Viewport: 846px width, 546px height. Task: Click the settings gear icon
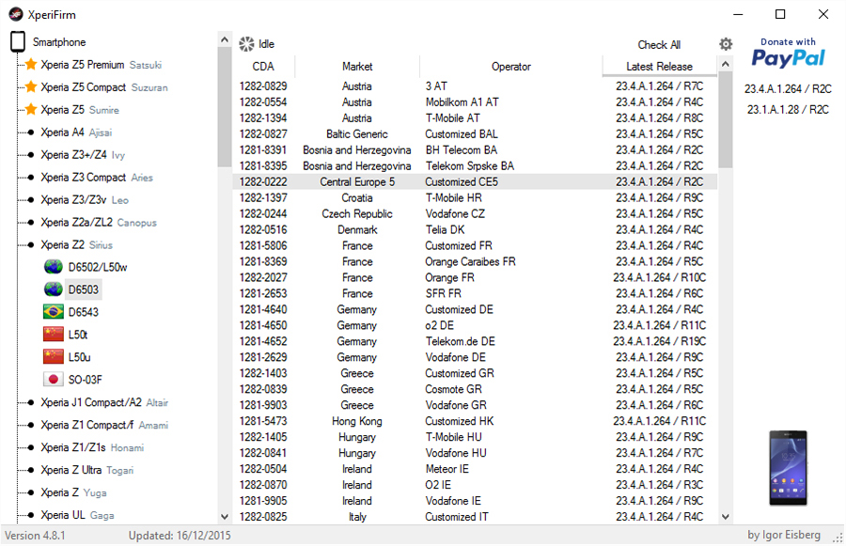pyautogui.click(x=726, y=44)
